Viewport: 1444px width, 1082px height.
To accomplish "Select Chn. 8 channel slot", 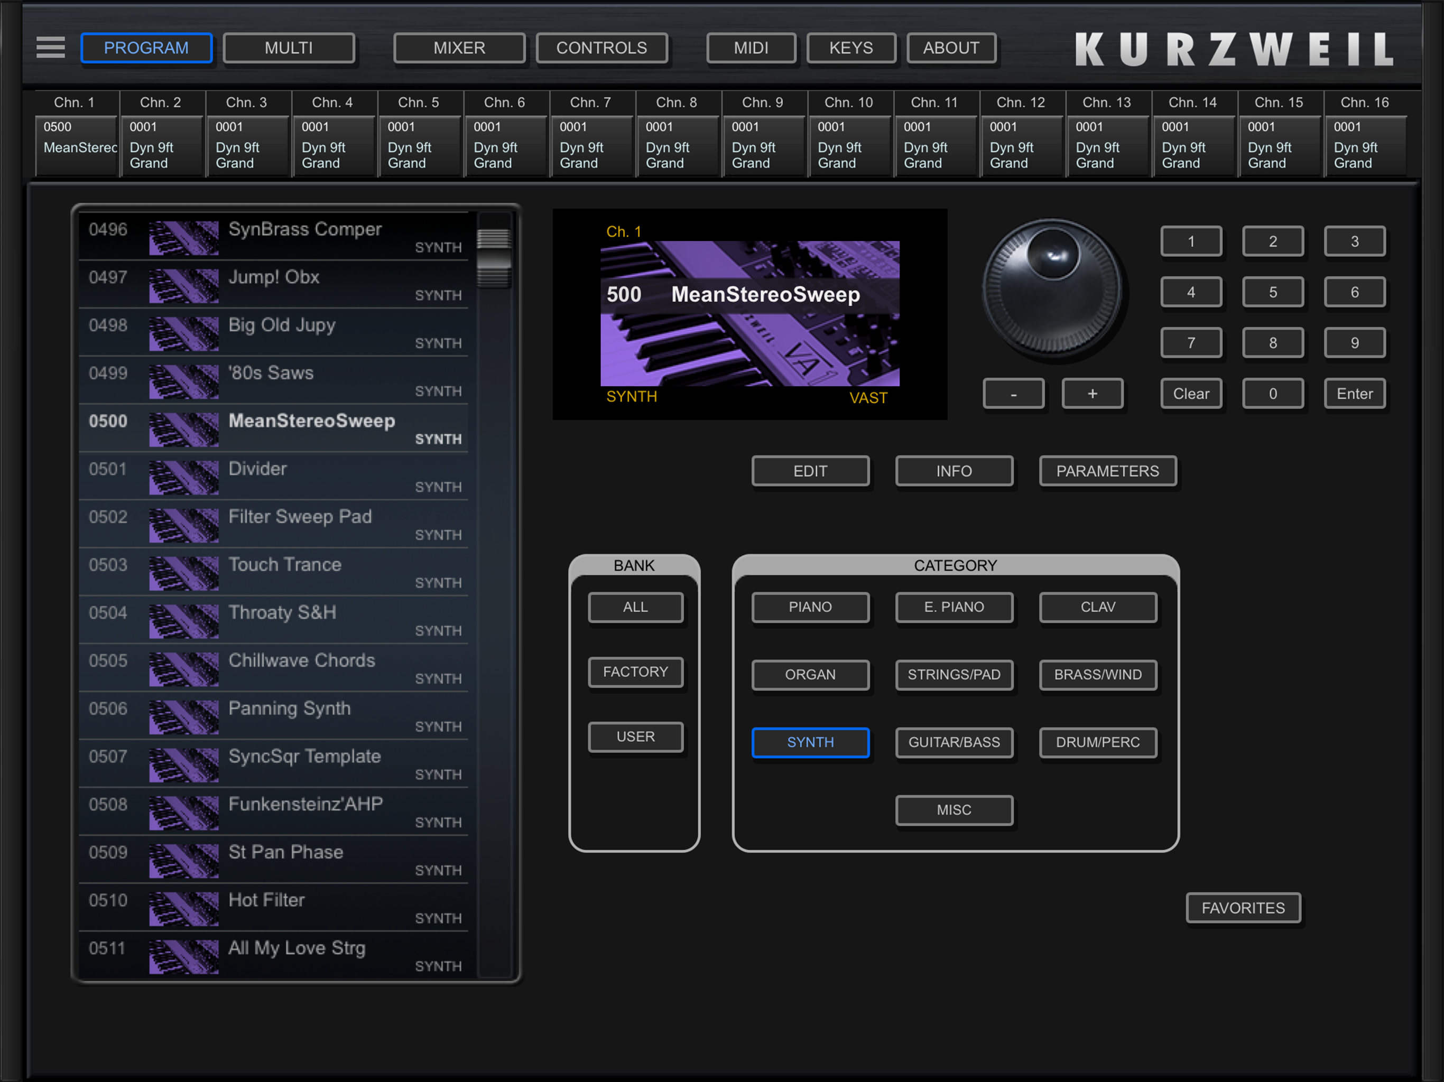I will (x=679, y=145).
